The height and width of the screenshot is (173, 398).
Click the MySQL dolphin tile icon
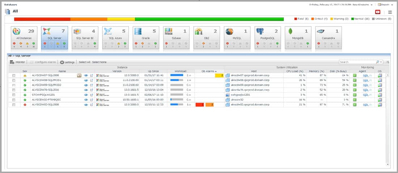pyautogui.click(x=229, y=31)
